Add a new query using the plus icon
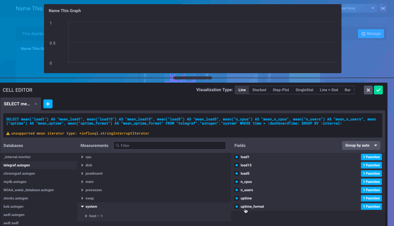Screen dimensions: 394x226 click(48, 104)
